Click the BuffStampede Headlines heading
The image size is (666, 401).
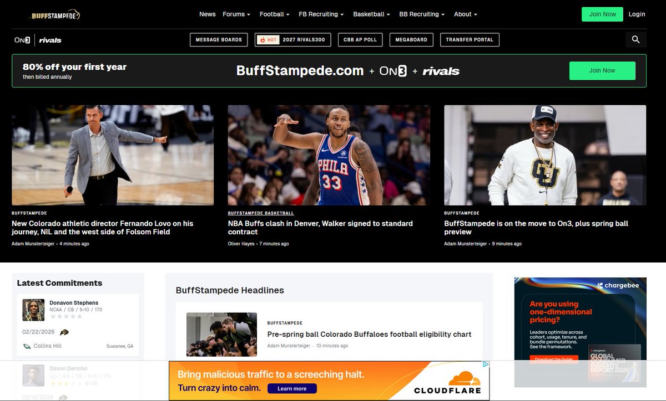point(230,290)
